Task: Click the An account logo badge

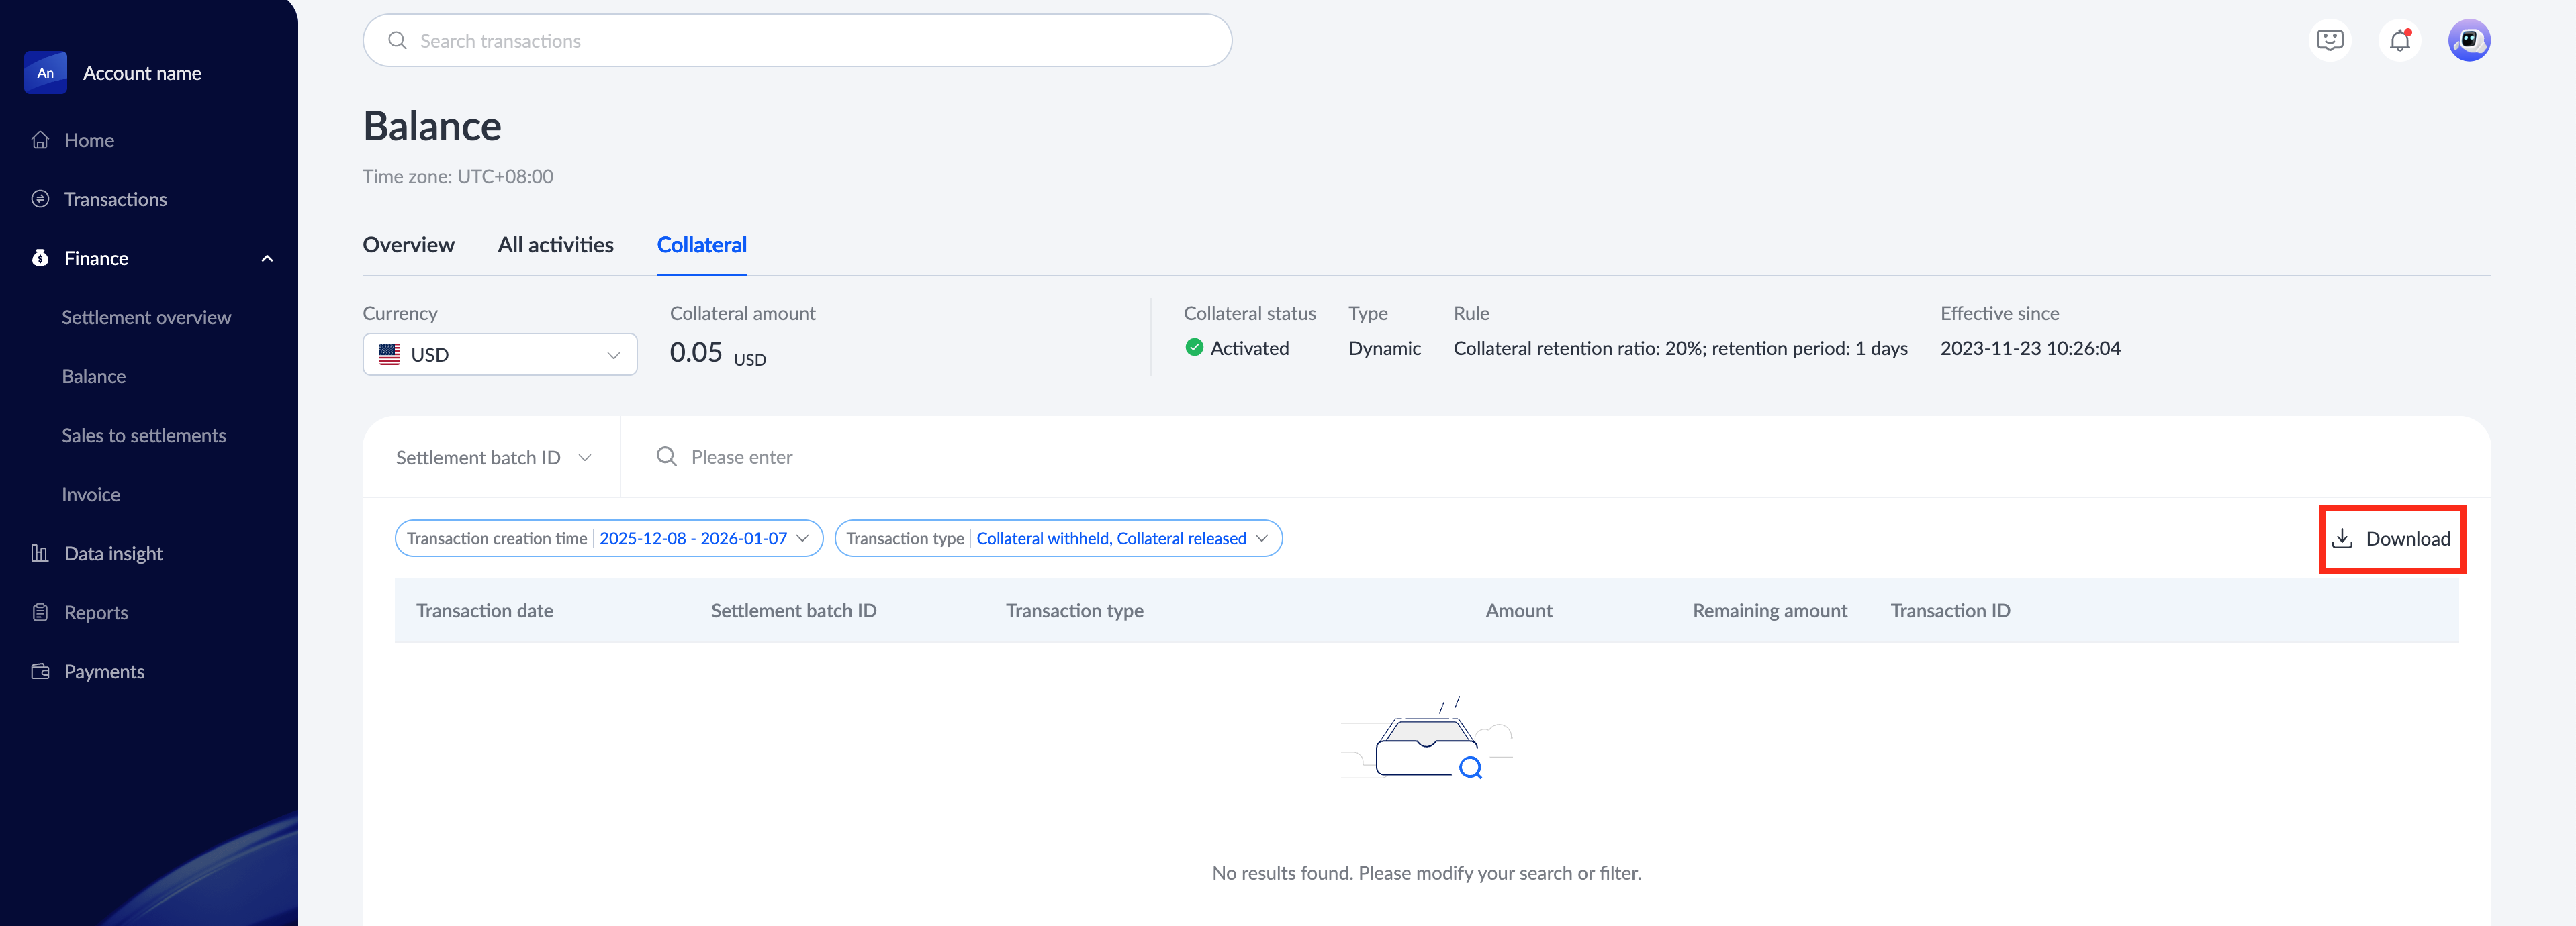Action: pyautogui.click(x=45, y=73)
